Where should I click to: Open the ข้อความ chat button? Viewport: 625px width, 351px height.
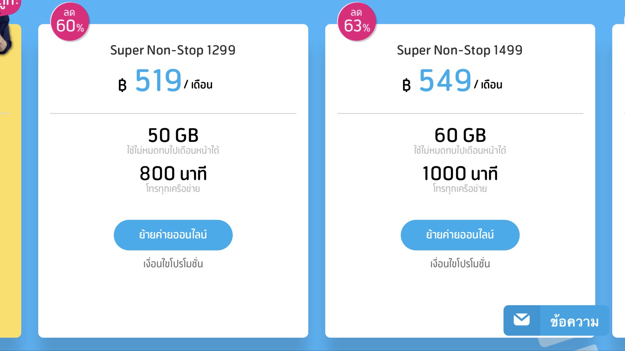pyautogui.click(x=556, y=321)
